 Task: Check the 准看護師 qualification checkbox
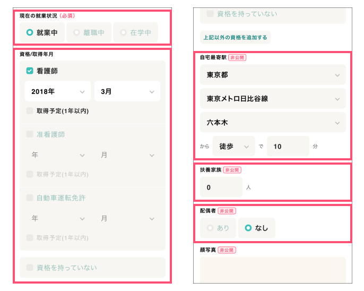[x=30, y=134]
